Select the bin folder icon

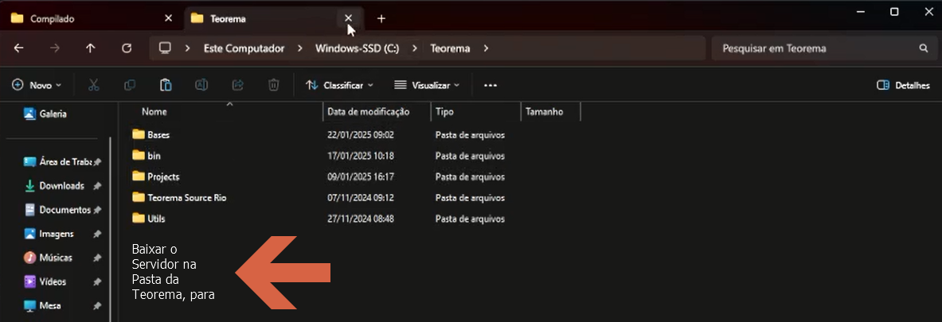(x=139, y=155)
